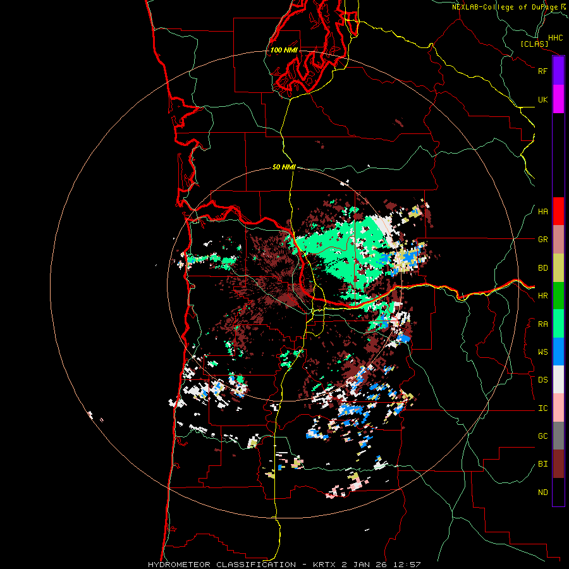Click the RF purple legend swatch
The image size is (569, 569).
click(558, 71)
